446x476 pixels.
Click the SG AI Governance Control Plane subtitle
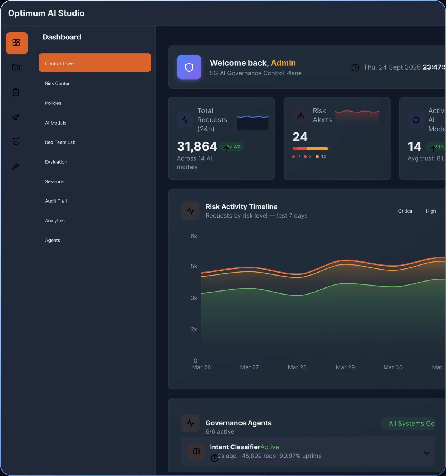click(256, 73)
